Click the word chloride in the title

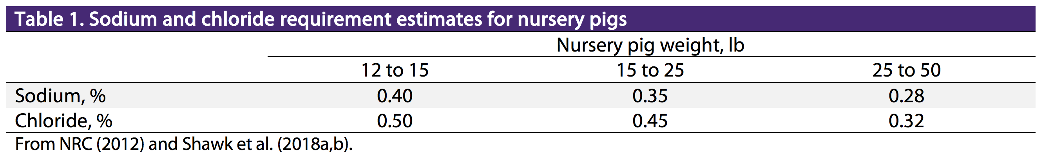pos(238,19)
